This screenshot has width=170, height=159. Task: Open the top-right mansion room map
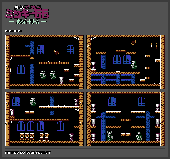click(x=126, y=62)
